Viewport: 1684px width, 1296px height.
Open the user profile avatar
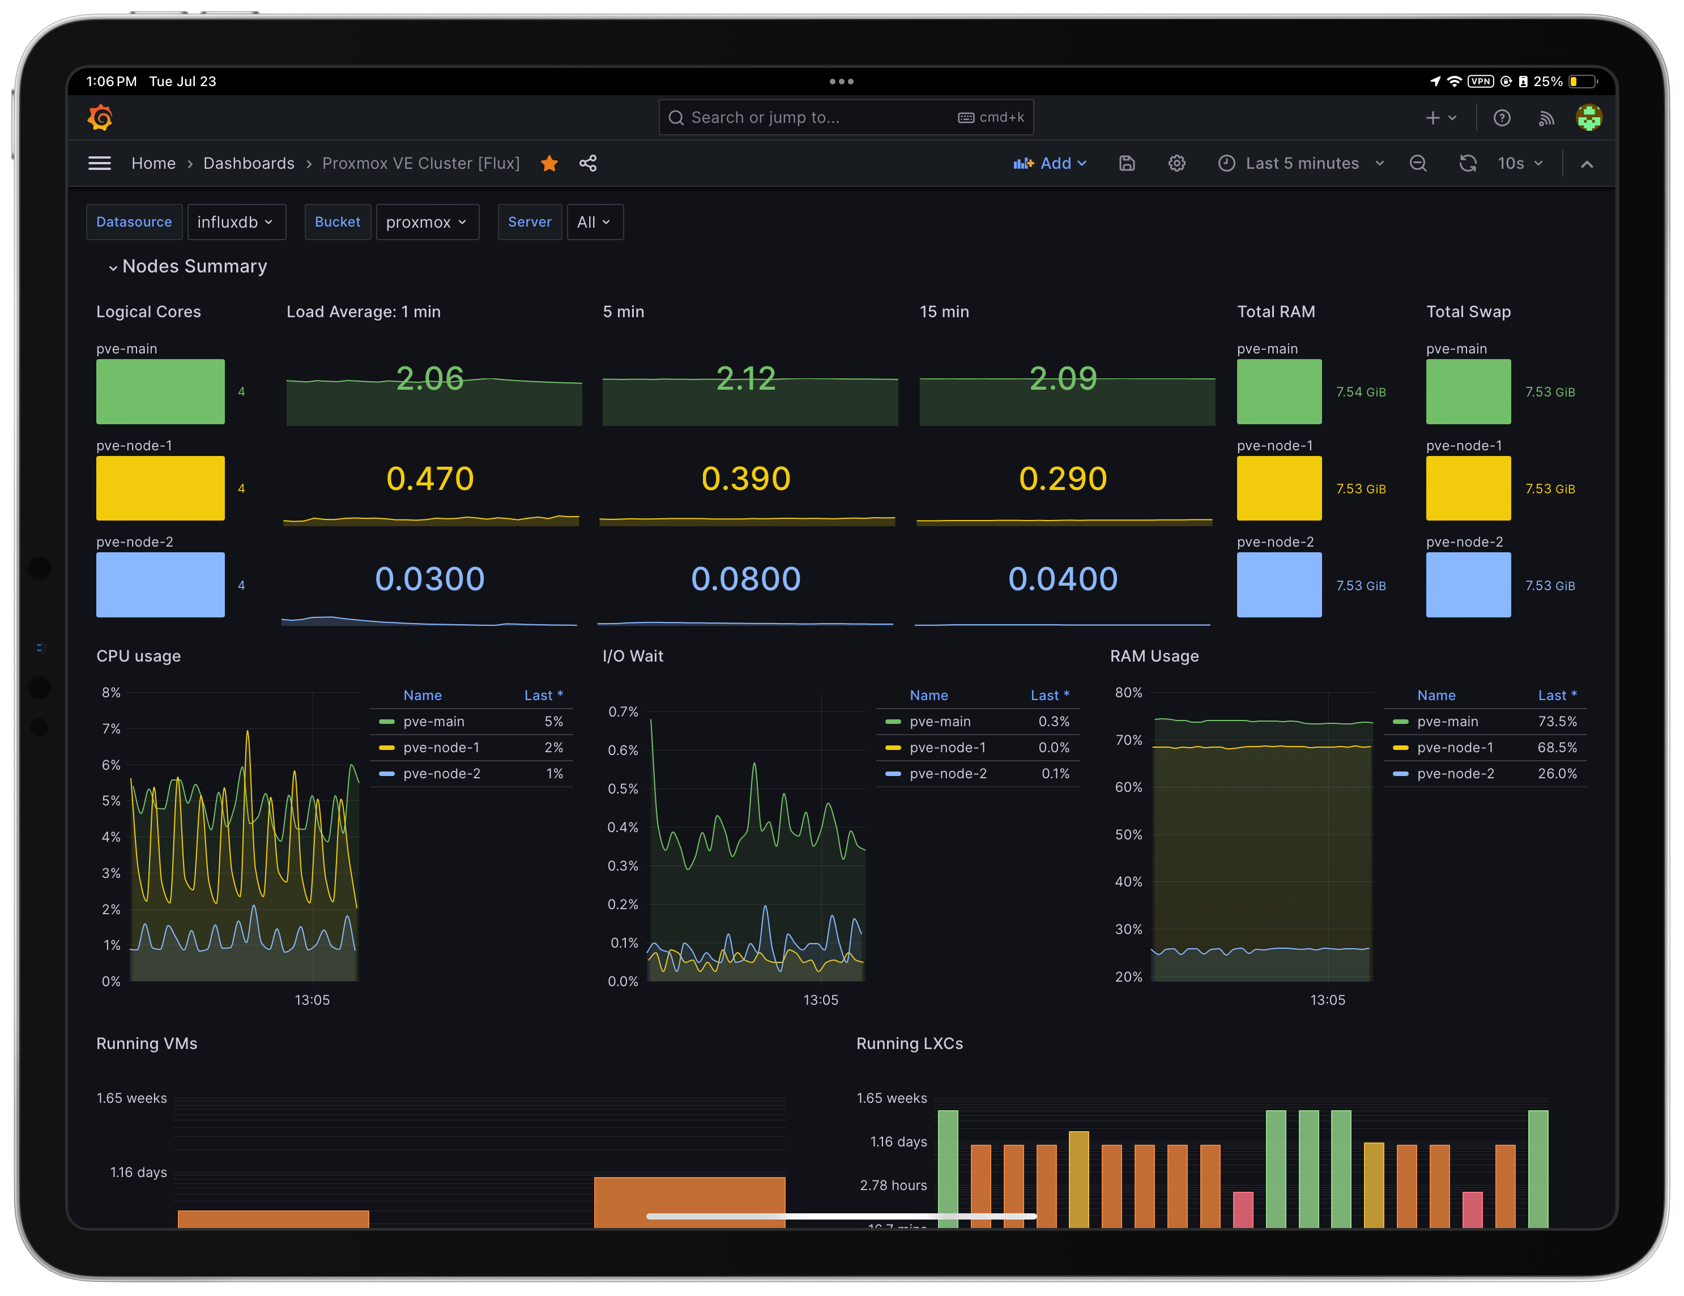pyautogui.click(x=1589, y=118)
